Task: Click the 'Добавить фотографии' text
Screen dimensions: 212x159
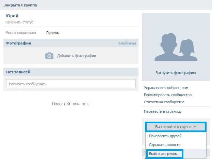Action: pos(77,56)
